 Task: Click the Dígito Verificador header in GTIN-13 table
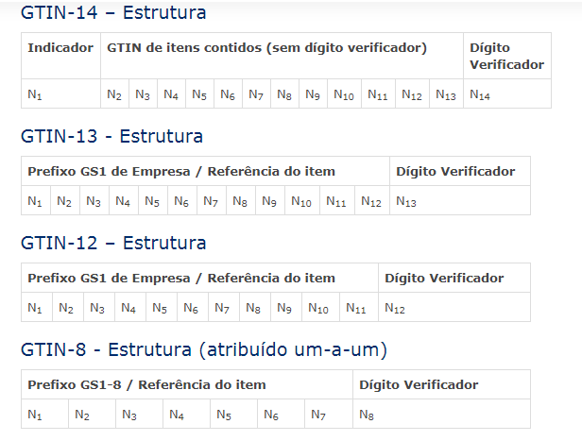455,171
